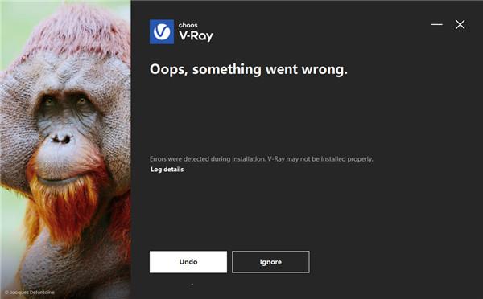Close the V-Ray installer dialog
This screenshot has height=299, width=483.
coord(460,25)
